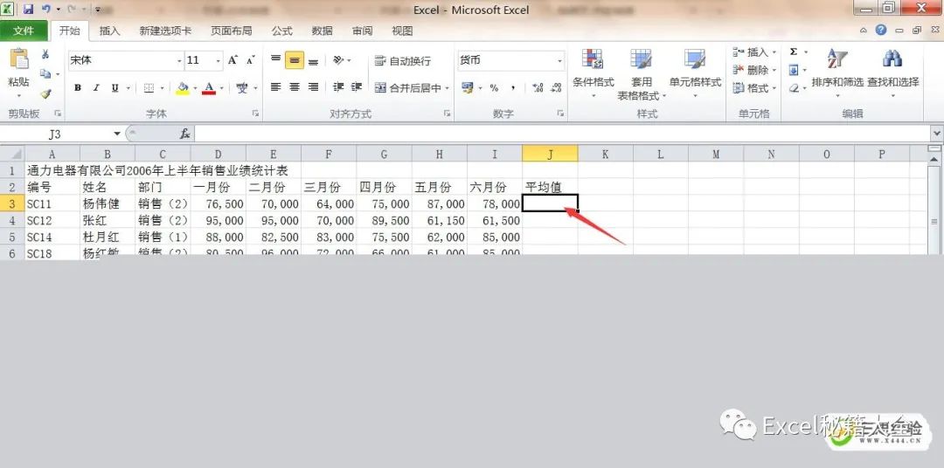The image size is (944, 468).
Task: Click the Copy icon in clipboard group
Action: 45,74
